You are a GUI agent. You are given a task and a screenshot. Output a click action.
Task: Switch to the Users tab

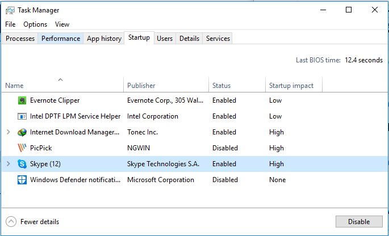click(x=165, y=39)
